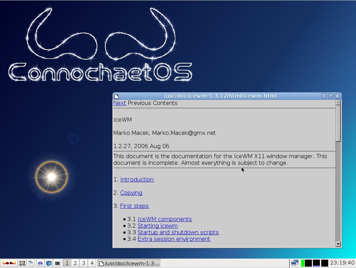The height and width of the screenshot is (268, 356).
Task: Minimize the icewm.html help window
Action: [x=324, y=96]
